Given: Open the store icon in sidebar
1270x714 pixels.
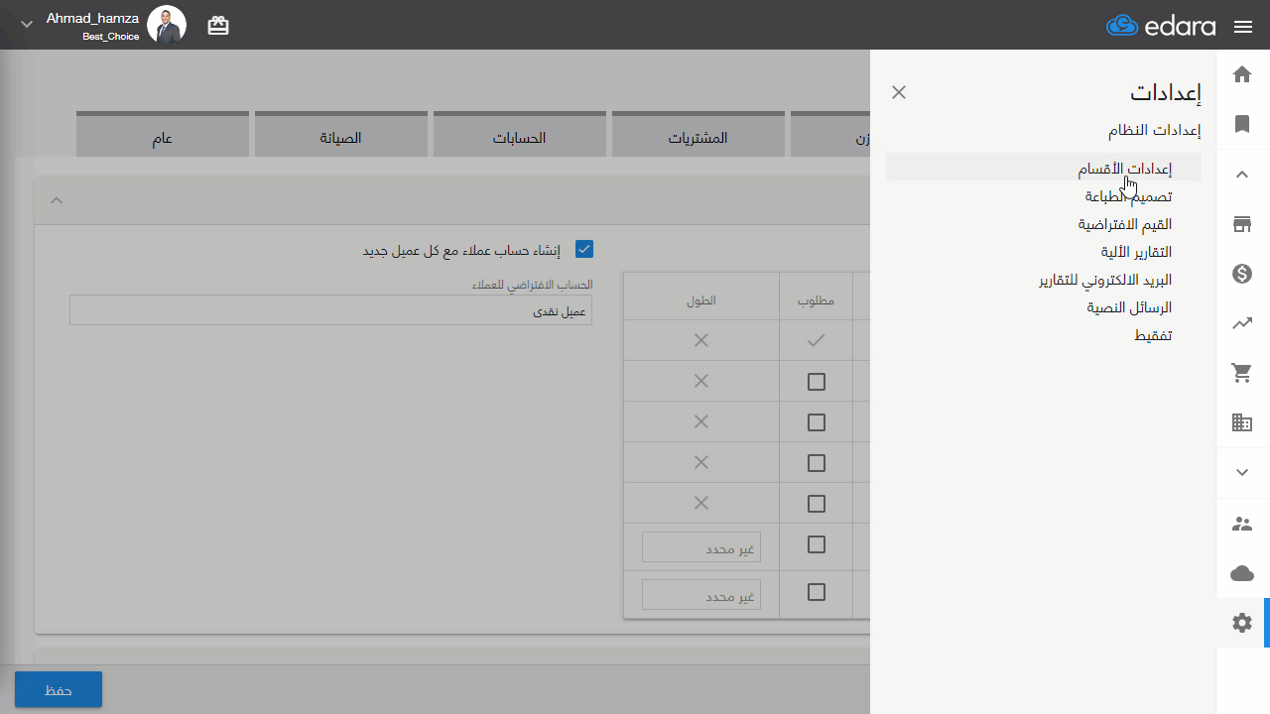Looking at the screenshot, I should (x=1242, y=224).
